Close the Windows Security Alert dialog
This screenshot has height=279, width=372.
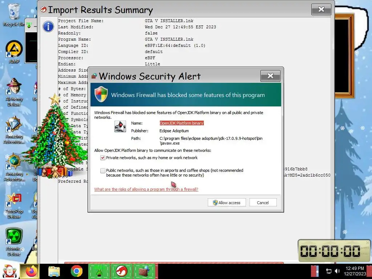[x=270, y=76]
